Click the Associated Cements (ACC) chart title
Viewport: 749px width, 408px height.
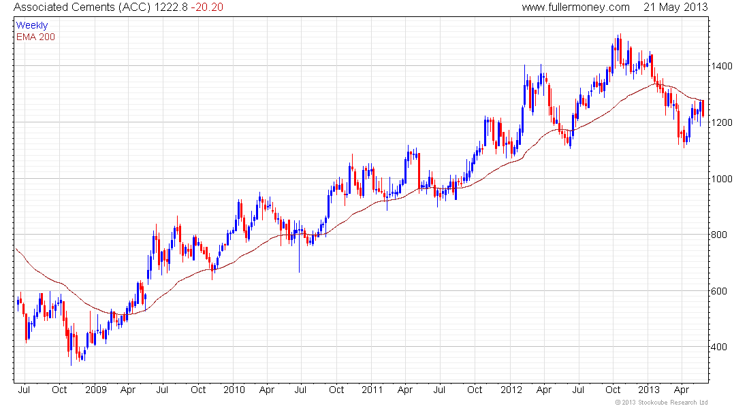tap(82, 7)
